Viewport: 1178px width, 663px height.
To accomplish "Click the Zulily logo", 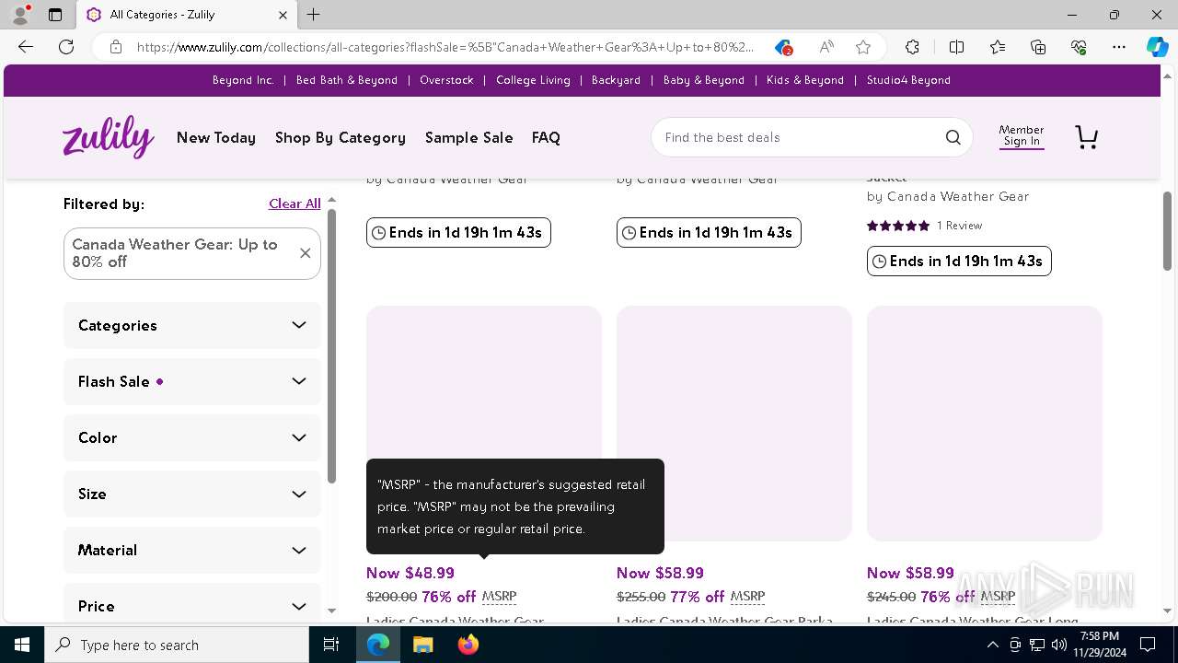I will [x=109, y=137].
